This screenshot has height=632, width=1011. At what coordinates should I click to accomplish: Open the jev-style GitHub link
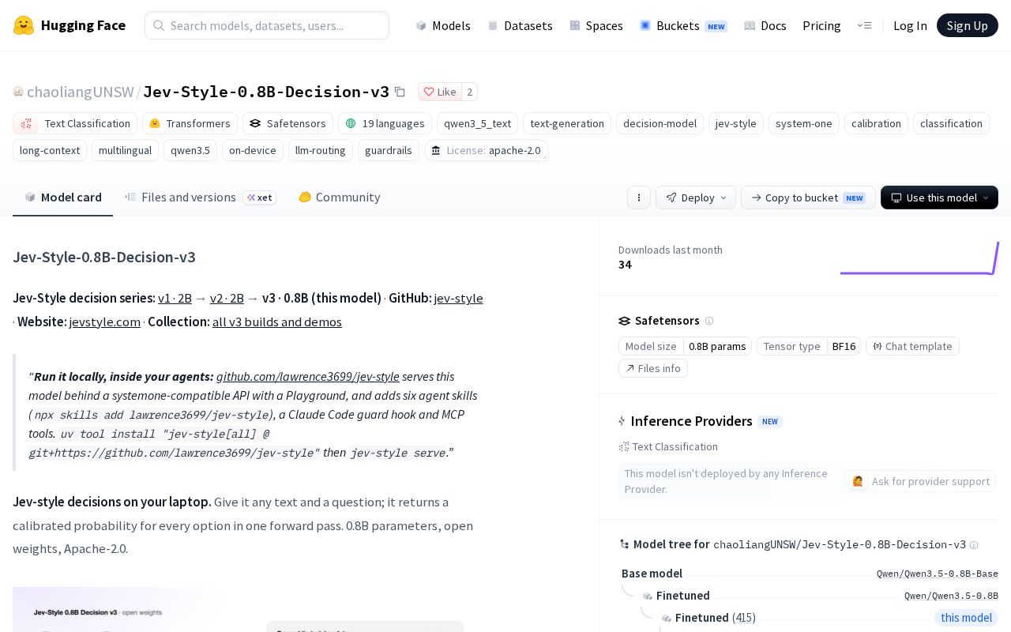click(x=458, y=298)
